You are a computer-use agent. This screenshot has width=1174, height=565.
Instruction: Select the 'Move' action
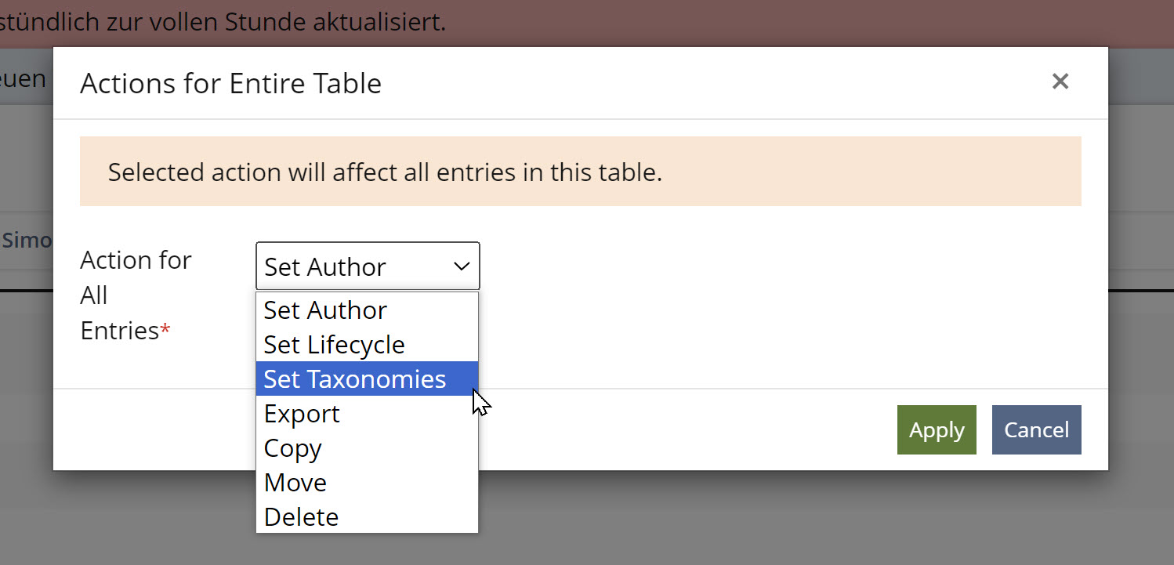(295, 483)
